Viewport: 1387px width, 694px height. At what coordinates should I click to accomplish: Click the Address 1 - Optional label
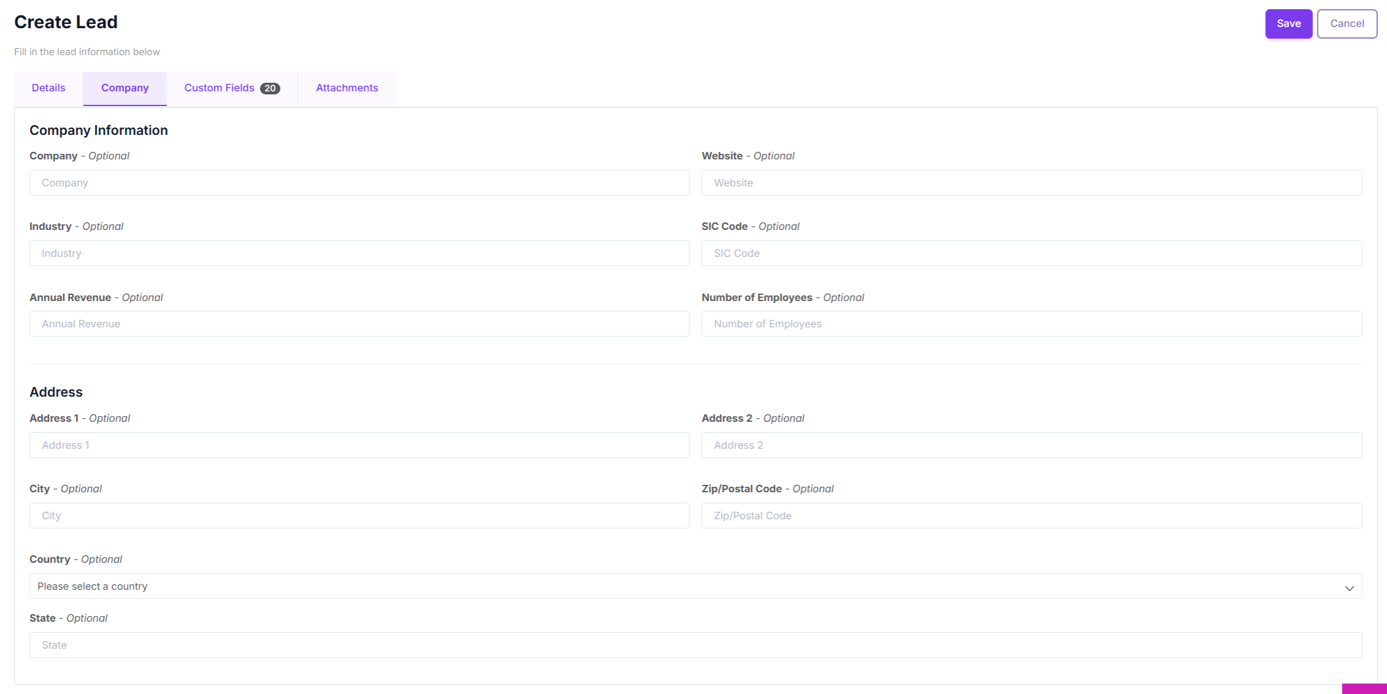pos(80,418)
